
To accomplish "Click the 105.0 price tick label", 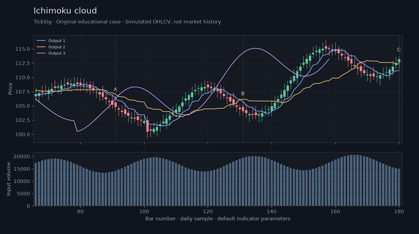I will pos(23,106).
